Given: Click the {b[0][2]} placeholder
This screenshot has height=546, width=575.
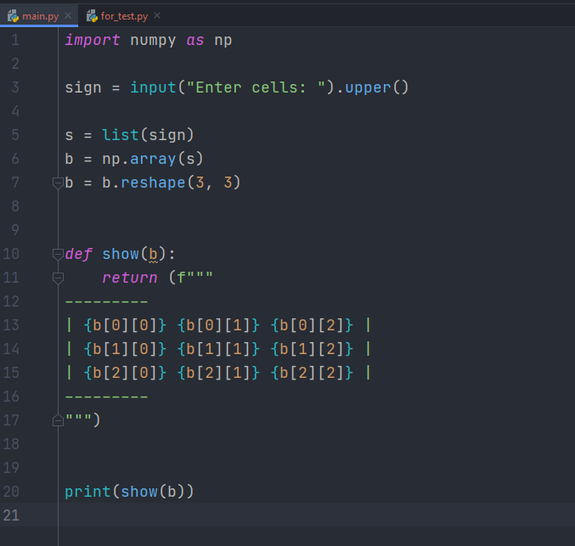Looking at the screenshot, I should pyautogui.click(x=312, y=325).
